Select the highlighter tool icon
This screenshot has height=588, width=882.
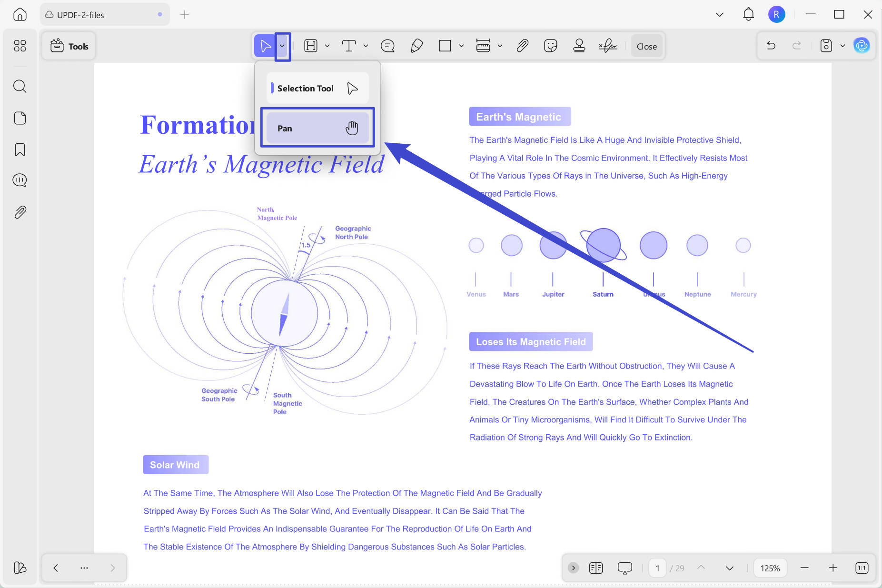tap(311, 46)
